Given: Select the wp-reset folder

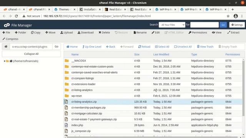Looking at the screenshot, I should [76, 96].
